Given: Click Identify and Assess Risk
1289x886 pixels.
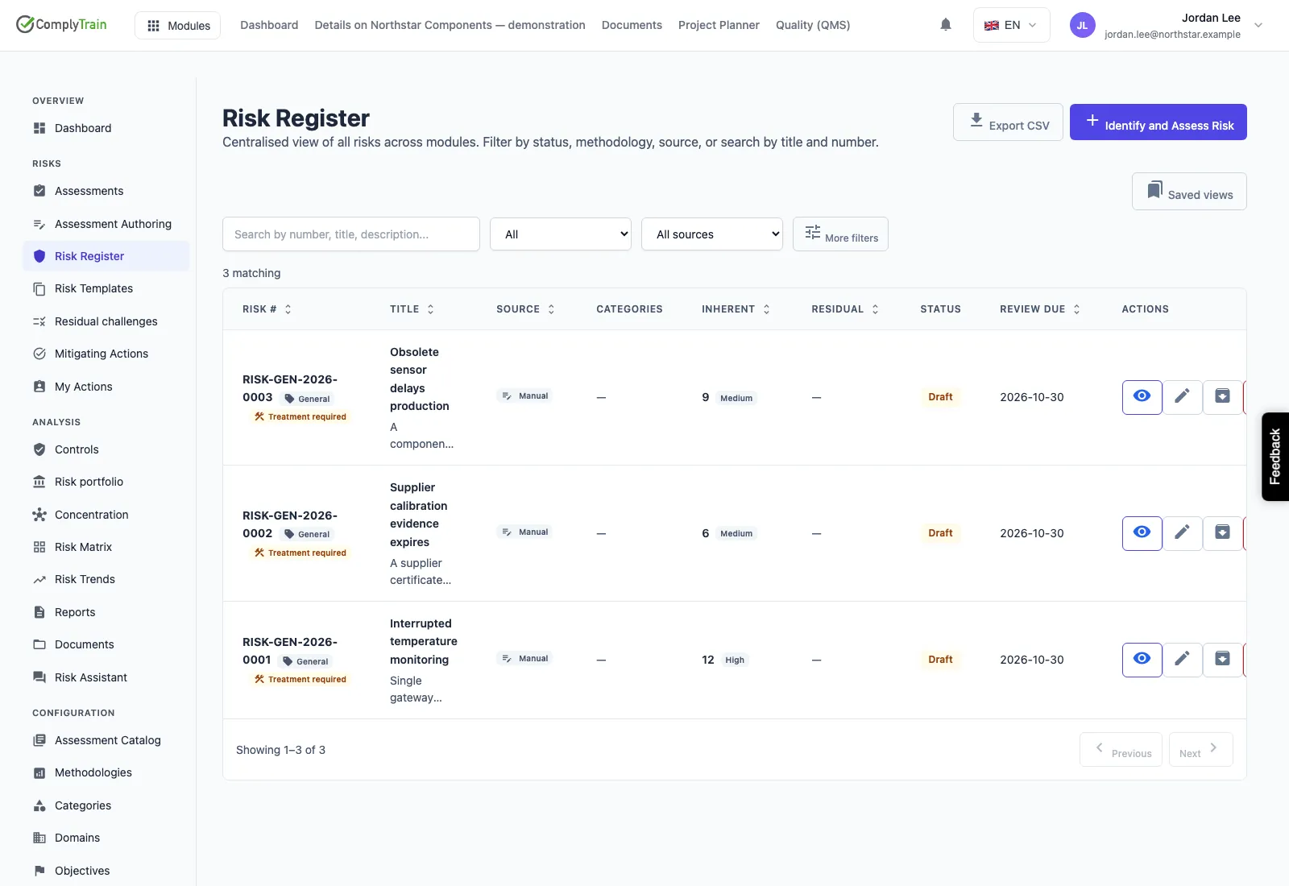Looking at the screenshot, I should coord(1158,122).
